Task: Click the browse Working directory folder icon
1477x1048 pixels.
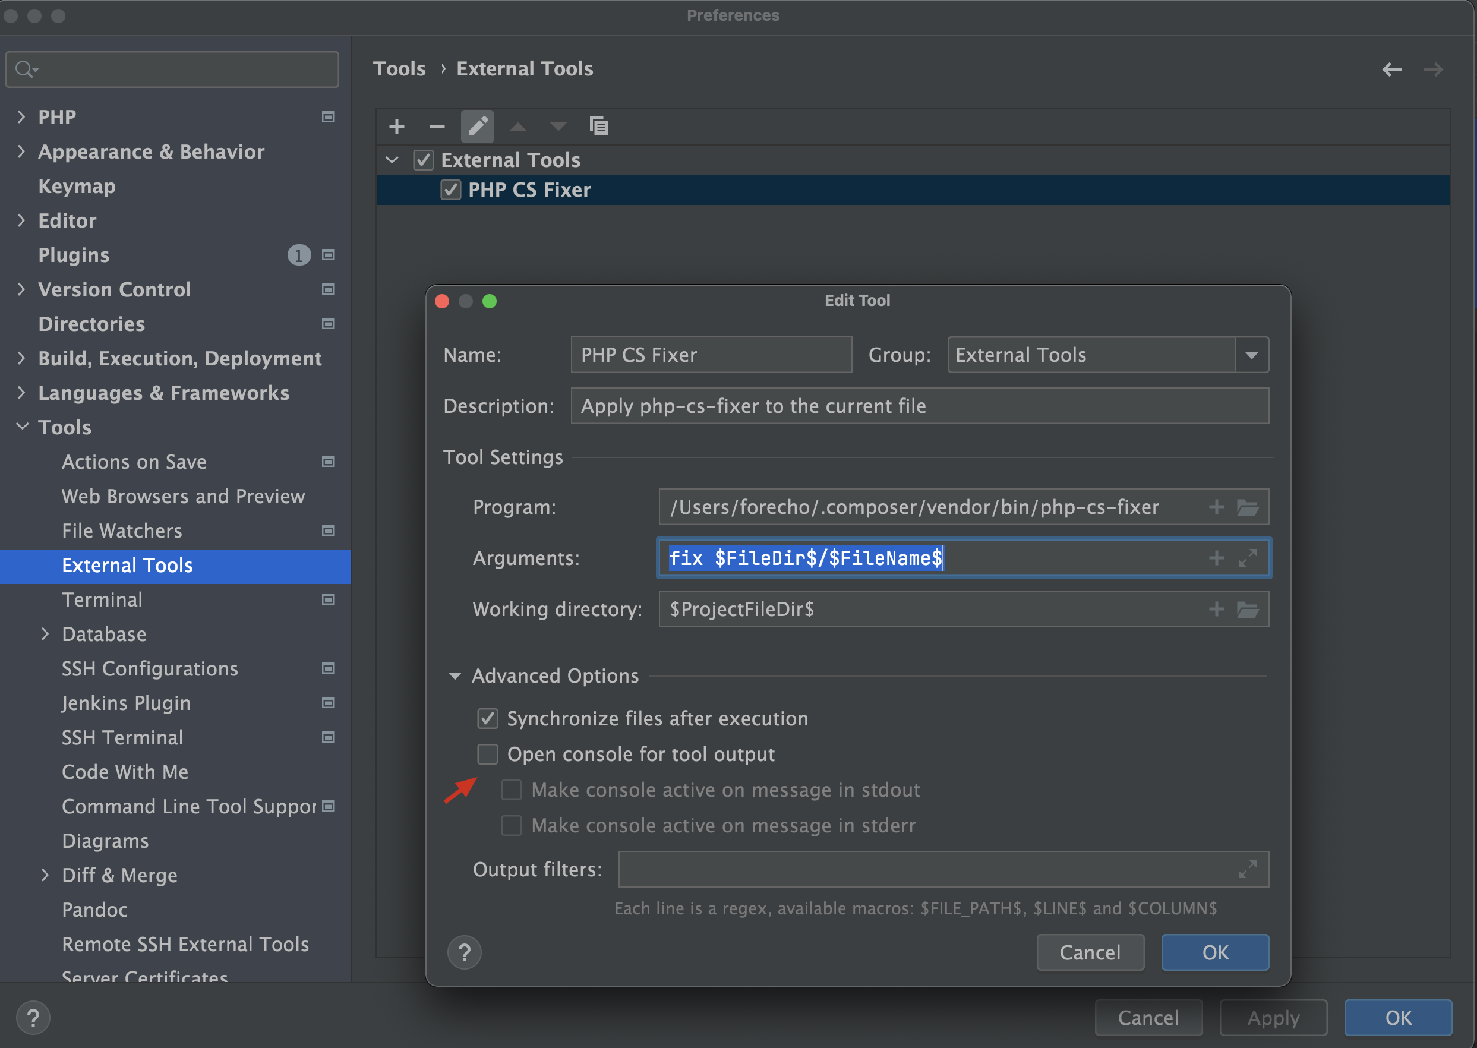Action: tap(1250, 609)
